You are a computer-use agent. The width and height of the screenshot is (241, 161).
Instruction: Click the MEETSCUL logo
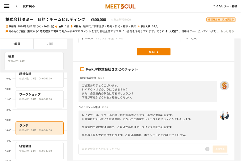coord(120,6)
